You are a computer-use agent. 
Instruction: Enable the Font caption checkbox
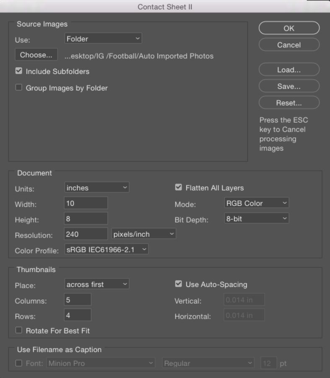[x=18, y=363]
